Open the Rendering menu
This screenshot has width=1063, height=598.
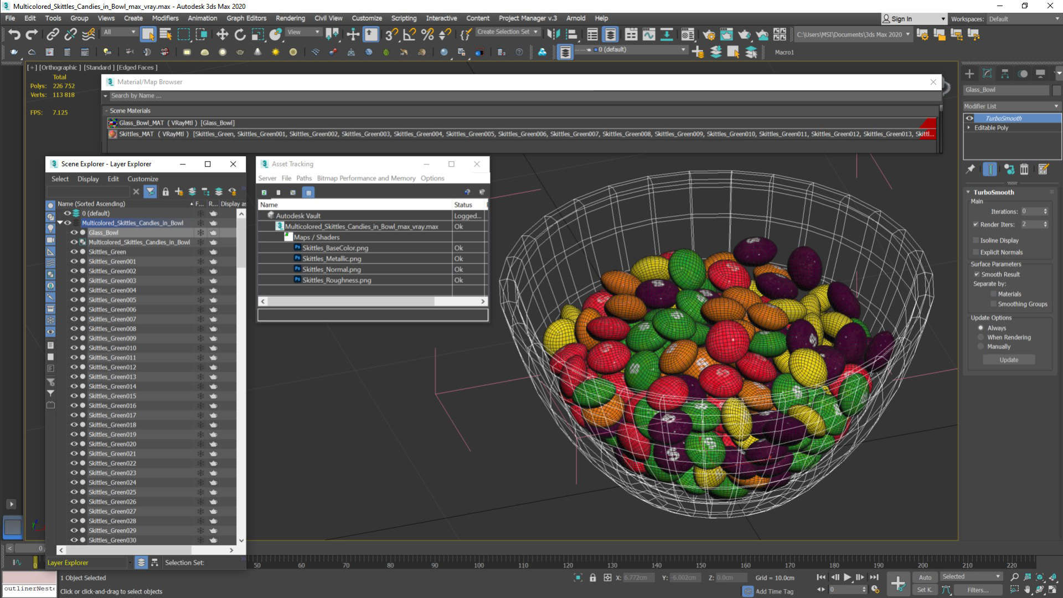click(x=290, y=18)
